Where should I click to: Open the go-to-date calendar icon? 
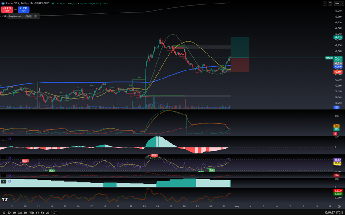point(54,212)
